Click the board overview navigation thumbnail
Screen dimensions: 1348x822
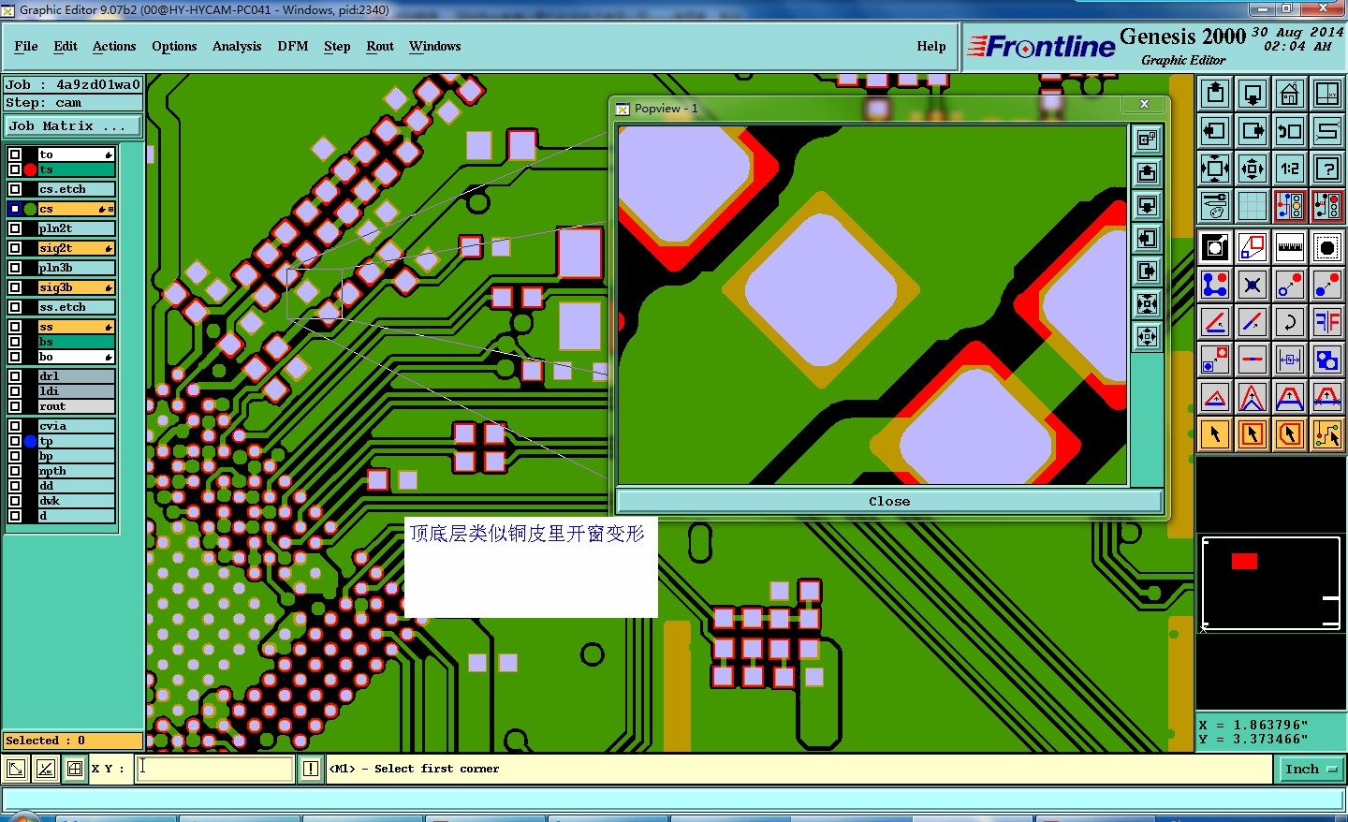(x=1271, y=582)
